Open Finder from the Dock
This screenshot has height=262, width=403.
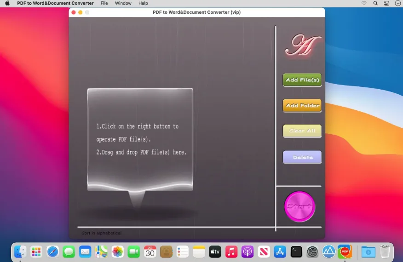coord(20,252)
